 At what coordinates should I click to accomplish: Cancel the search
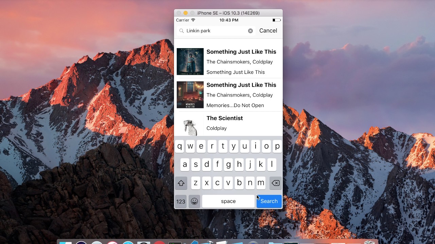268,30
